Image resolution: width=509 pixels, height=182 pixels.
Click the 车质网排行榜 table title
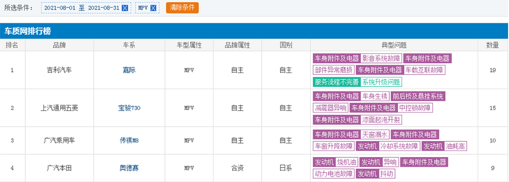[x=27, y=31]
